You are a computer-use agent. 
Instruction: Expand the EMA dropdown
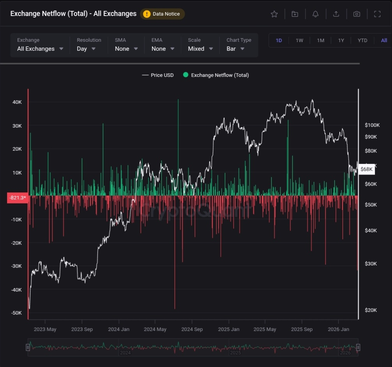click(163, 49)
